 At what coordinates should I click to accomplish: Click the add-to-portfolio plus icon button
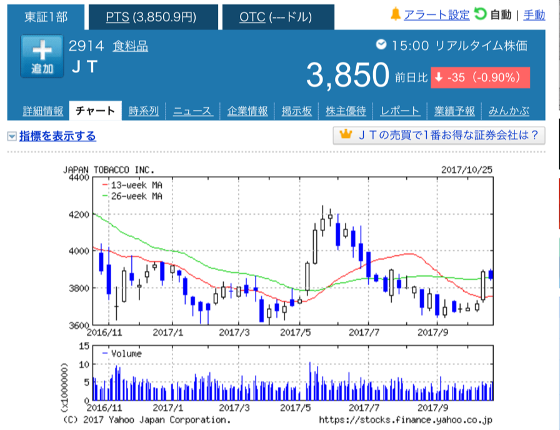(42, 56)
